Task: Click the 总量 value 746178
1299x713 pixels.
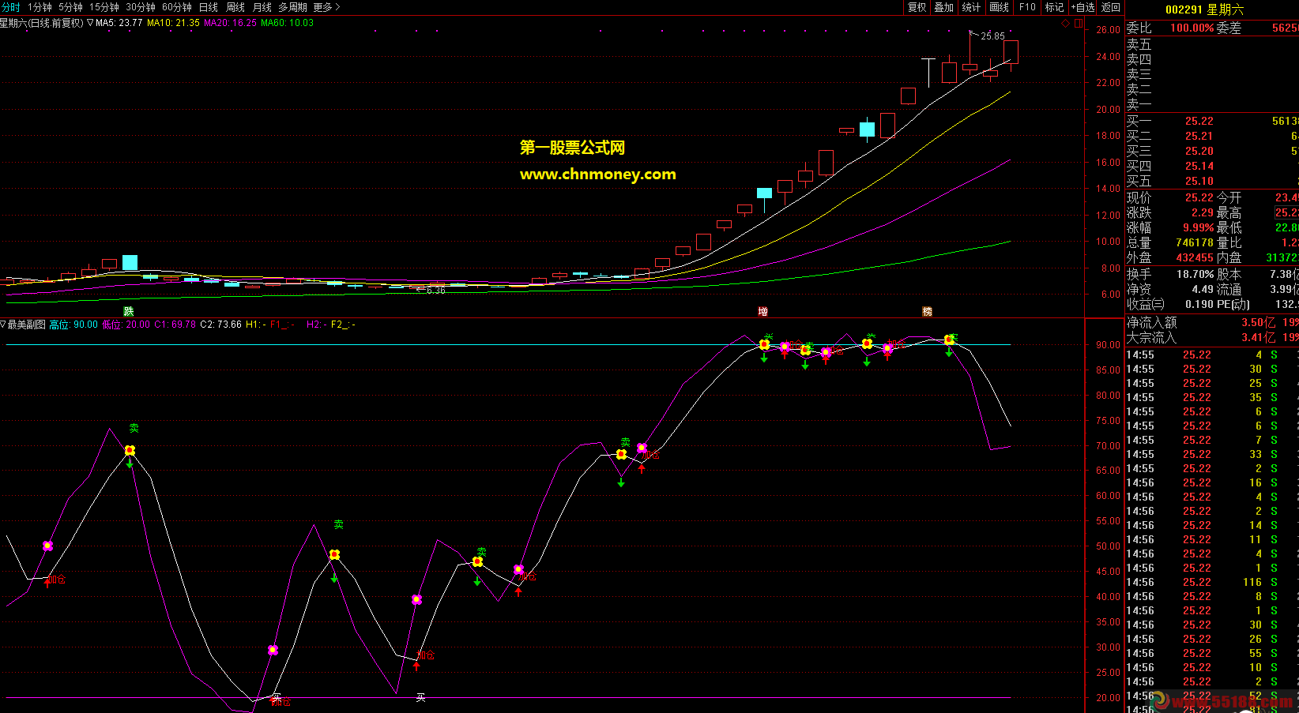Action: tap(1194, 242)
